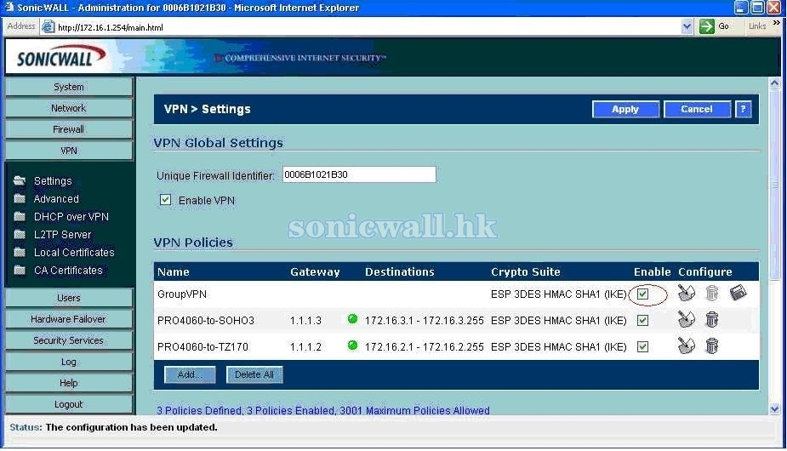Open CA Certificates folder icon
The height and width of the screenshot is (451, 787).
[x=20, y=271]
